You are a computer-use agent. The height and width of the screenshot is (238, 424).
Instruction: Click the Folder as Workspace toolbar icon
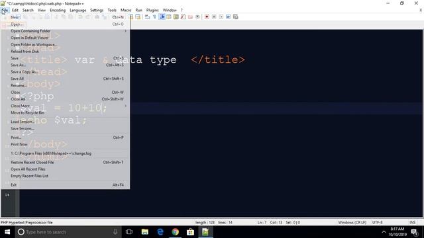click(x=190, y=17)
